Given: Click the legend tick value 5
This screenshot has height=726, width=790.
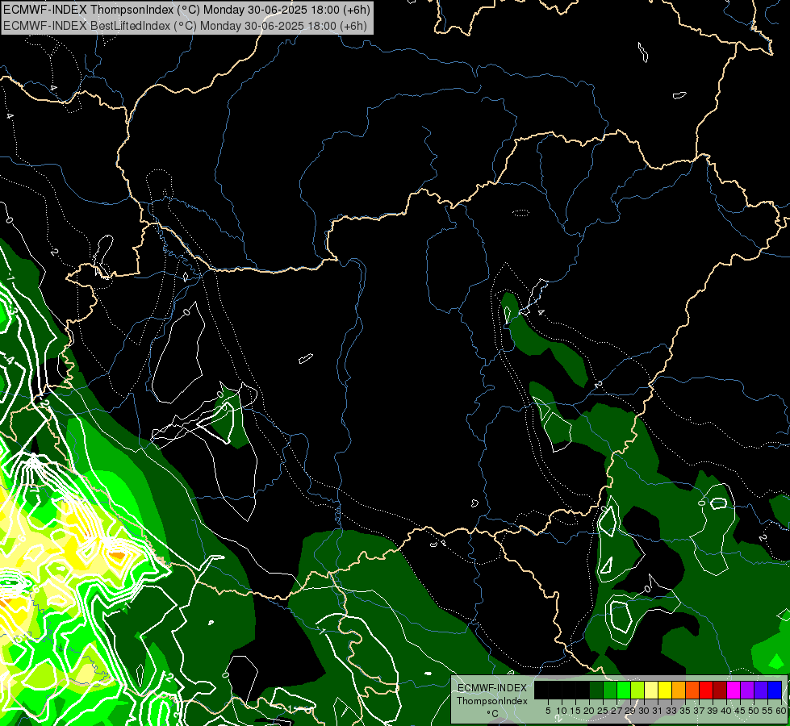Looking at the screenshot, I should coord(548,711).
